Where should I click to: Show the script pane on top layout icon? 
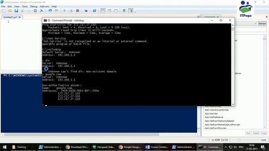(103, 10)
